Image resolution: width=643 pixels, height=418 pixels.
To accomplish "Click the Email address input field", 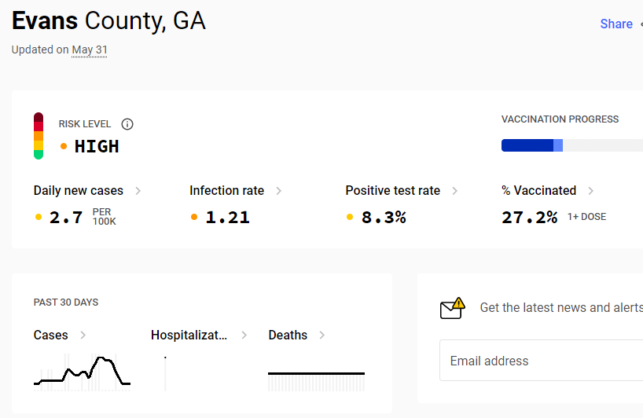I will click(542, 361).
